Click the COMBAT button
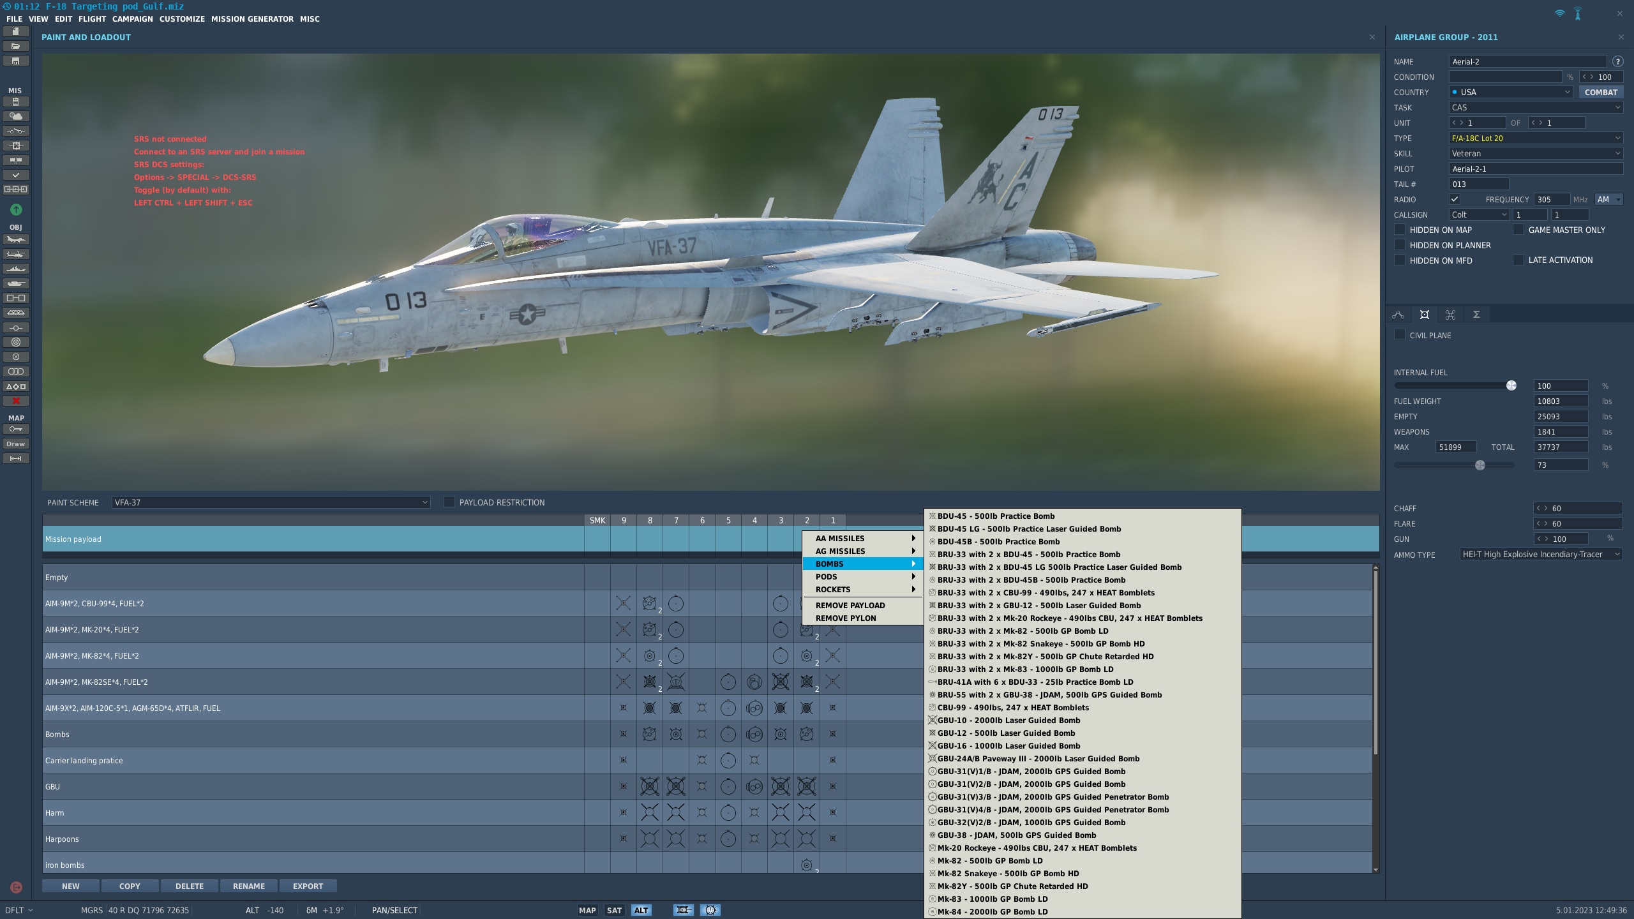The width and height of the screenshot is (1634, 919). pos(1601,92)
